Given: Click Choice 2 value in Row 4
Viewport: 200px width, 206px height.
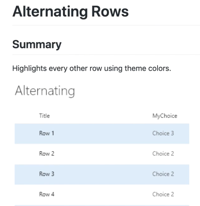Looking at the screenshot, I should [x=163, y=195].
